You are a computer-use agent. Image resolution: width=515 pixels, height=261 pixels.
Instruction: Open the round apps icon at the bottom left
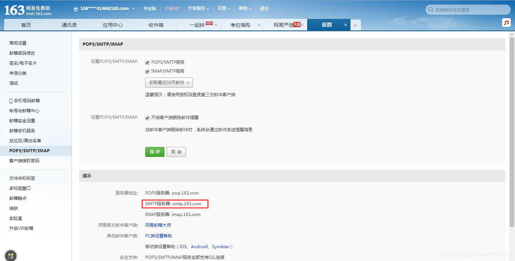11,256
